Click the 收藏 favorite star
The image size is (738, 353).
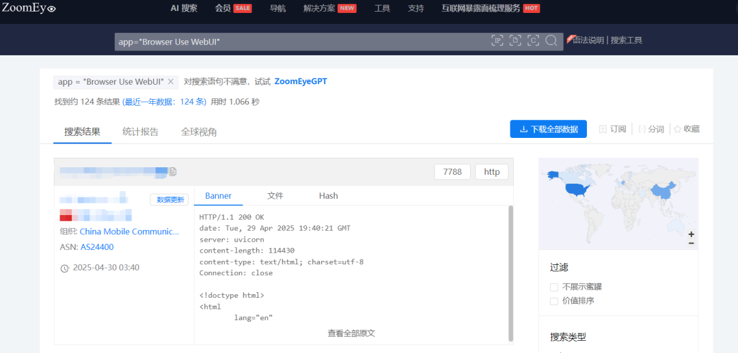678,129
